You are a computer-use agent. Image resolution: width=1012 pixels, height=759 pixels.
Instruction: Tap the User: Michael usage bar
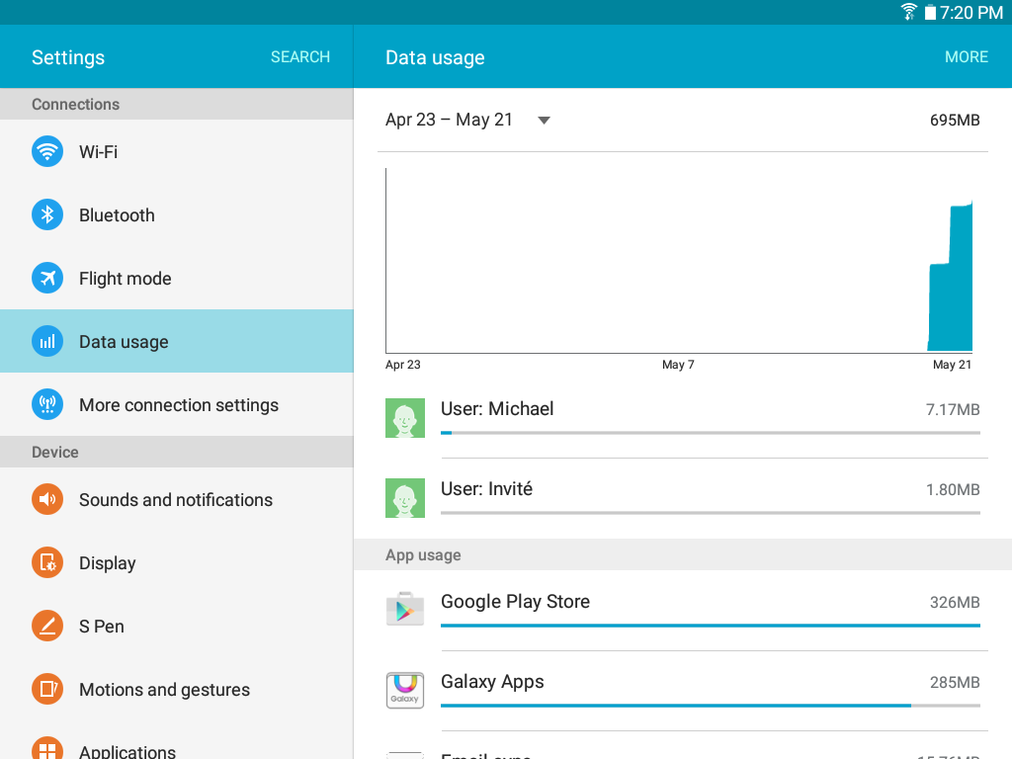(711, 433)
